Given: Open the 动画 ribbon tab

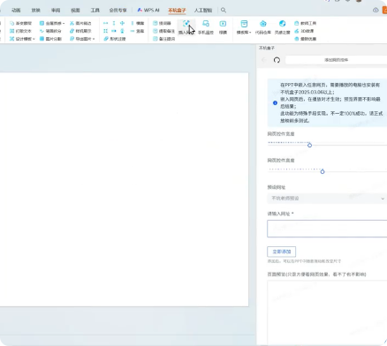Looking at the screenshot, I should 16,11.
